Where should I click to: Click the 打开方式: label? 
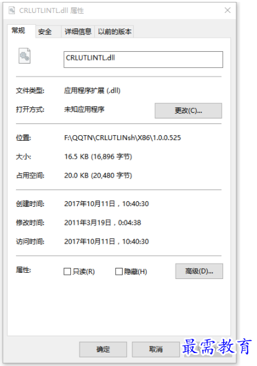coord(30,109)
